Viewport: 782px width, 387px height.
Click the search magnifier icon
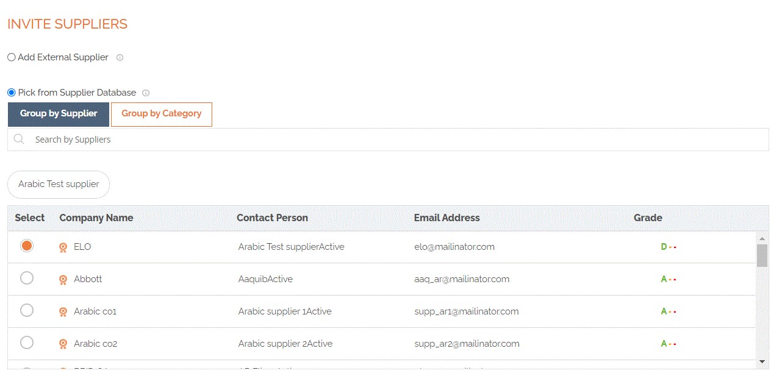coord(19,140)
